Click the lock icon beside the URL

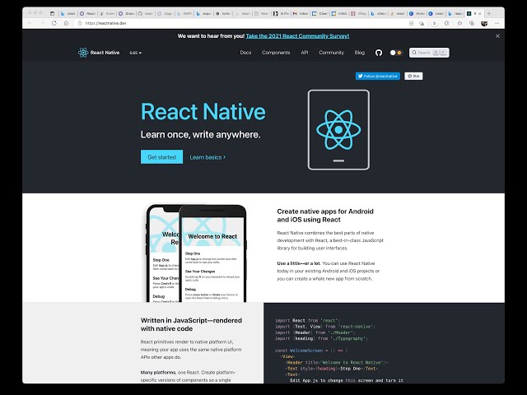point(80,23)
